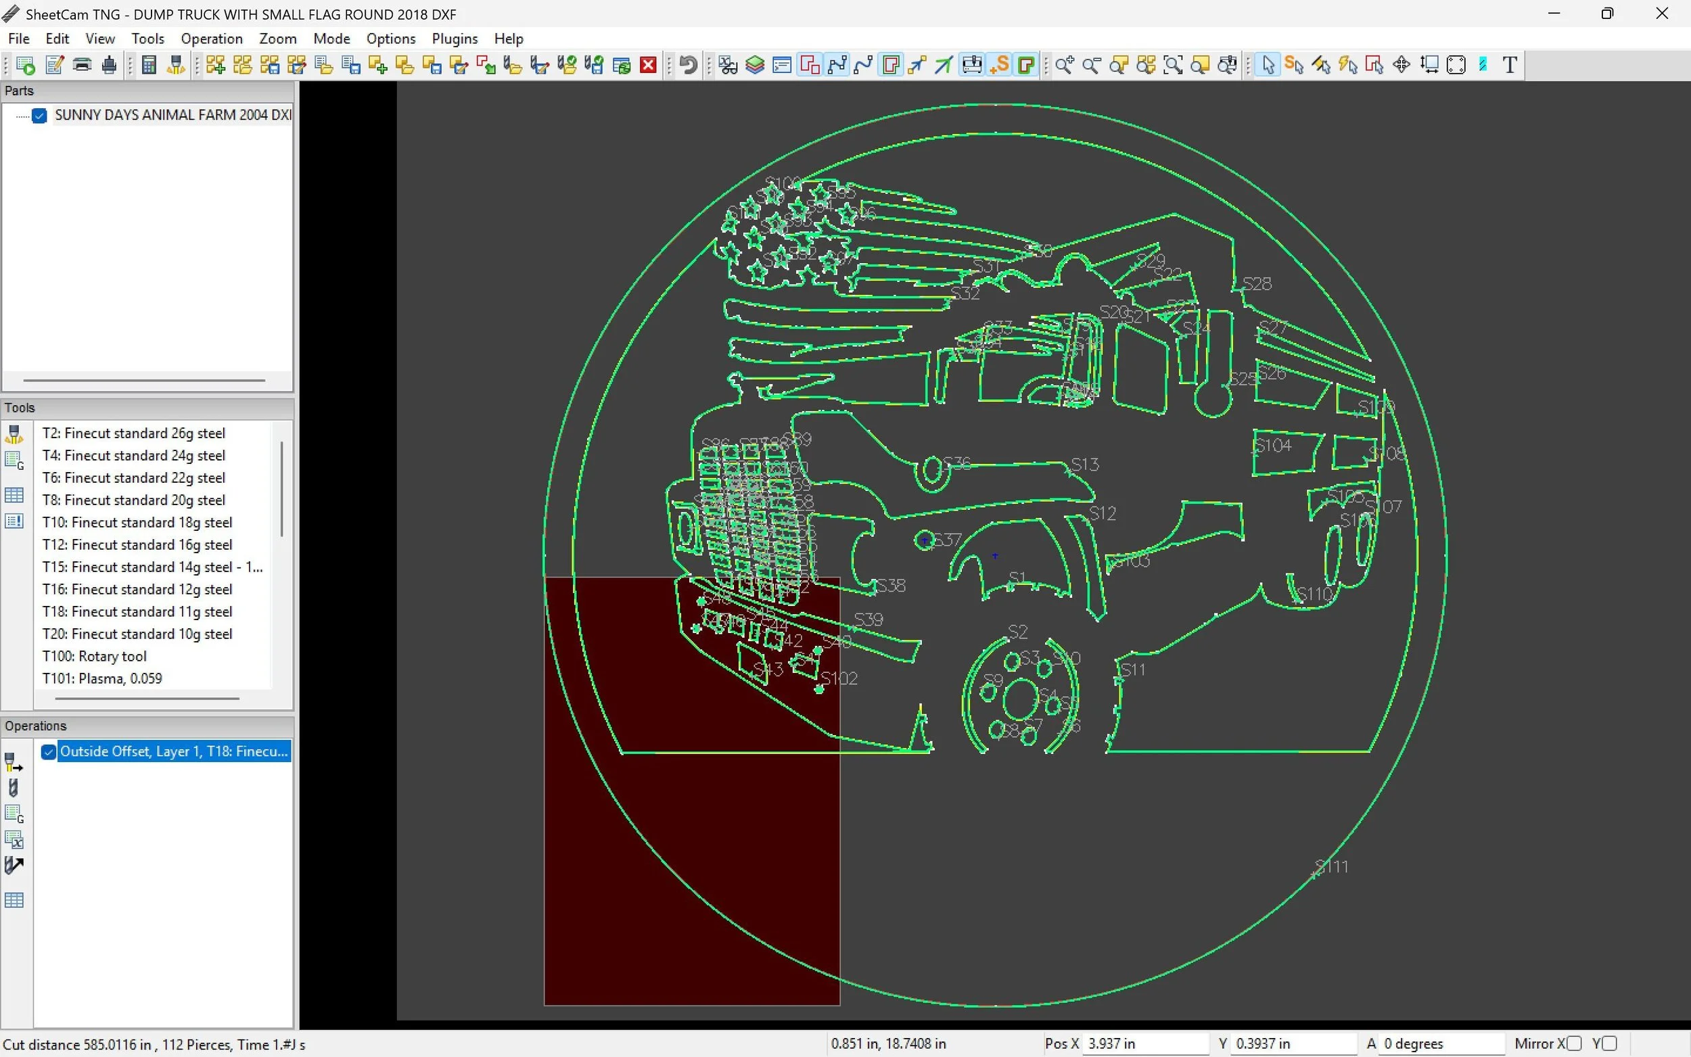Open the Operation menu
1691x1057 pixels.
pos(211,39)
